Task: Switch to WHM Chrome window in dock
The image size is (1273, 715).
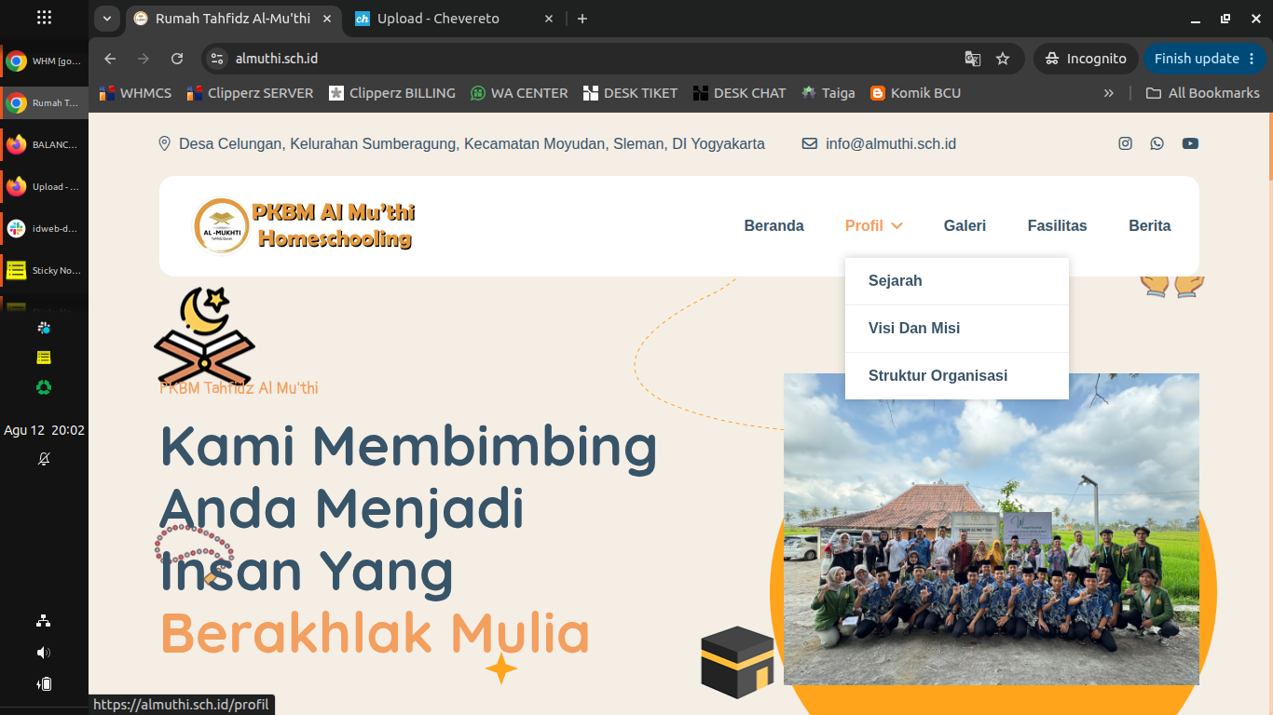Action: [x=44, y=61]
